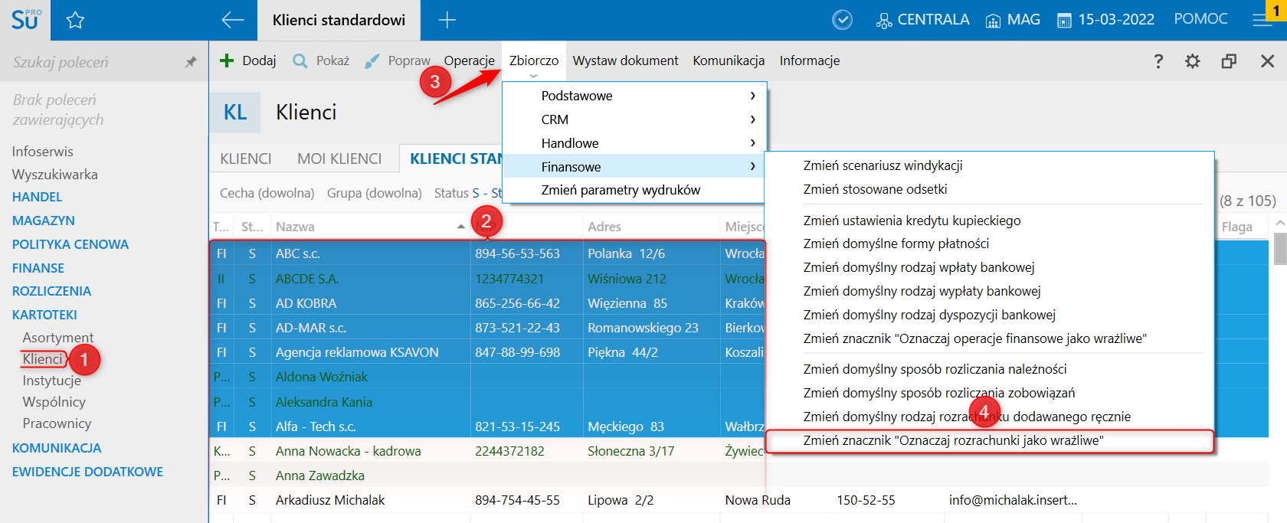The image size is (1287, 523).
Task: Expand the Handlowe submenu
Action: [634, 143]
